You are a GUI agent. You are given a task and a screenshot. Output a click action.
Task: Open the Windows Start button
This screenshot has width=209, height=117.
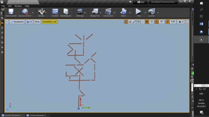201,3
